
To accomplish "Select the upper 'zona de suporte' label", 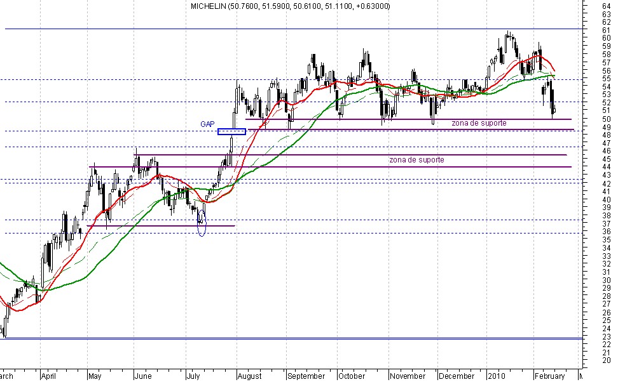I will pyautogui.click(x=479, y=123).
